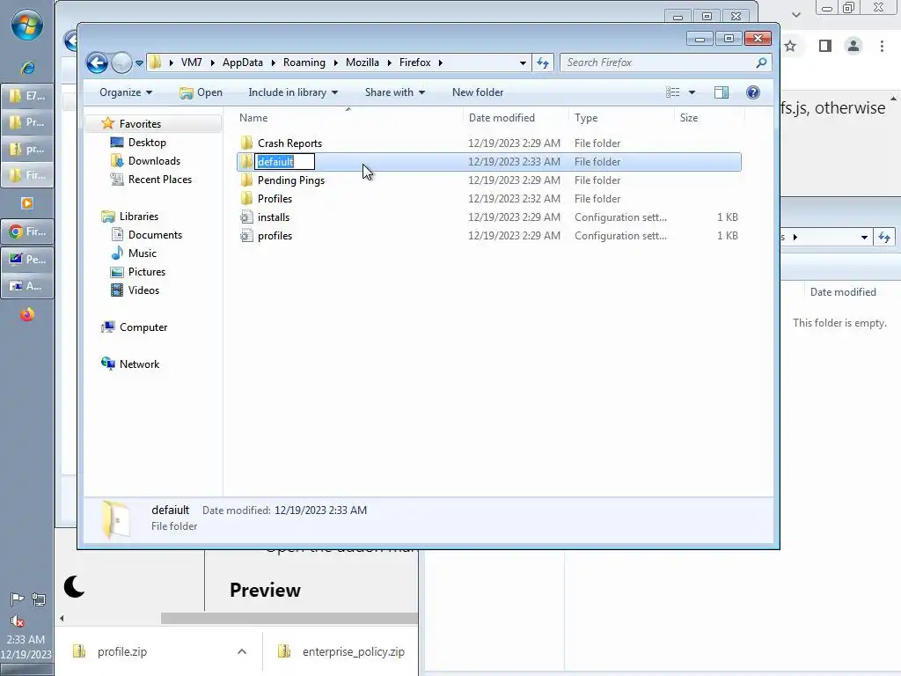Click the Help question mark icon
This screenshot has width=901, height=676.
coord(753,92)
